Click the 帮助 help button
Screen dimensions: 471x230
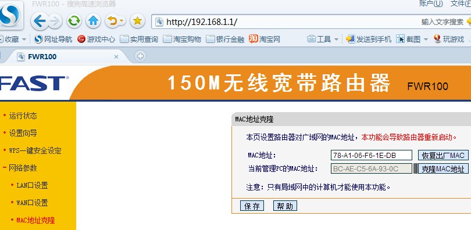click(285, 206)
